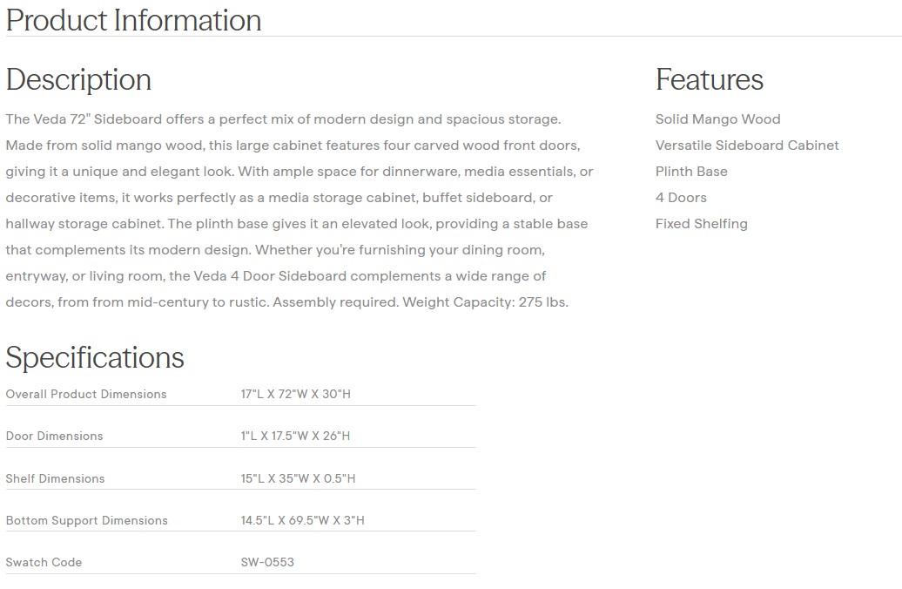Click the Swatch Code label
This screenshot has width=902, height=589.
pos(44,562)
